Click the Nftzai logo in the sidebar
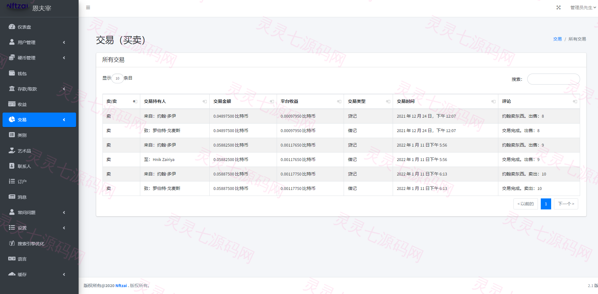 pos(17,6)
